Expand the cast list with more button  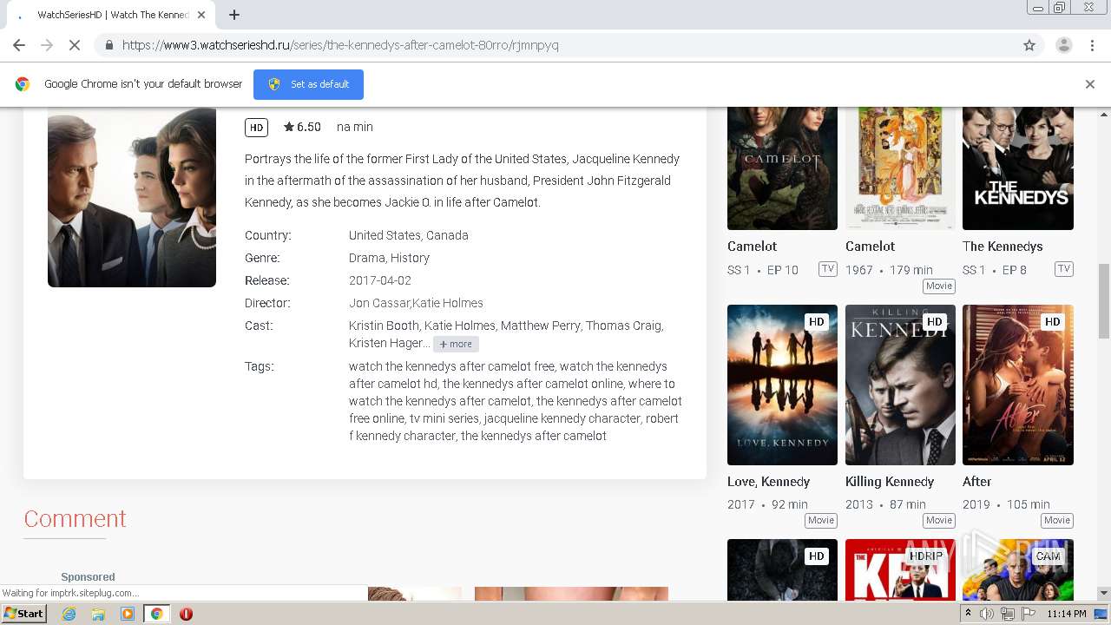tap(456, 344)
